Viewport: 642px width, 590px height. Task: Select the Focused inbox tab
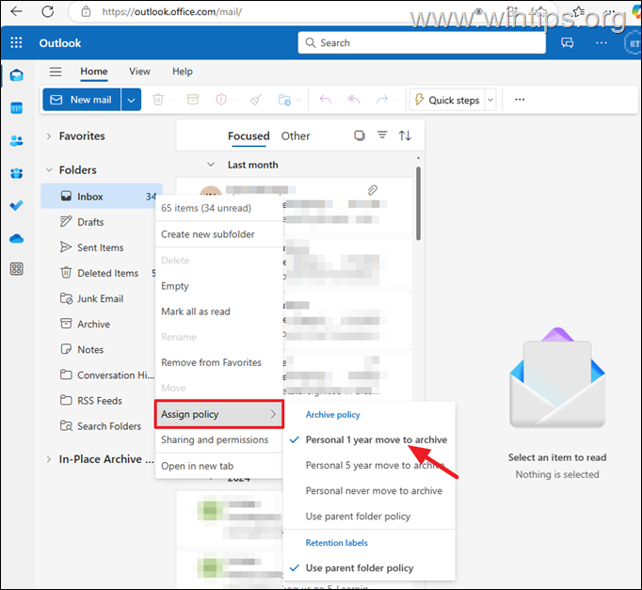coord(249,136)
